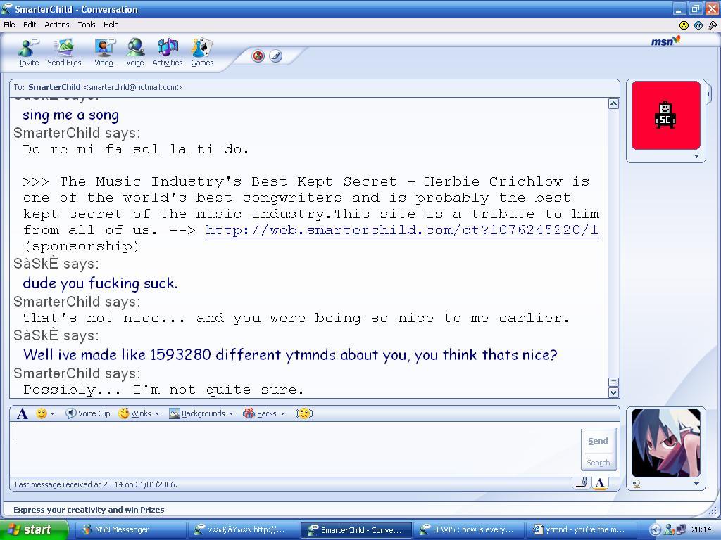Image resolution: width=721 pixels, height=540 pixels.
Task: Open the font formatting 'A' button
Action: 23,413
